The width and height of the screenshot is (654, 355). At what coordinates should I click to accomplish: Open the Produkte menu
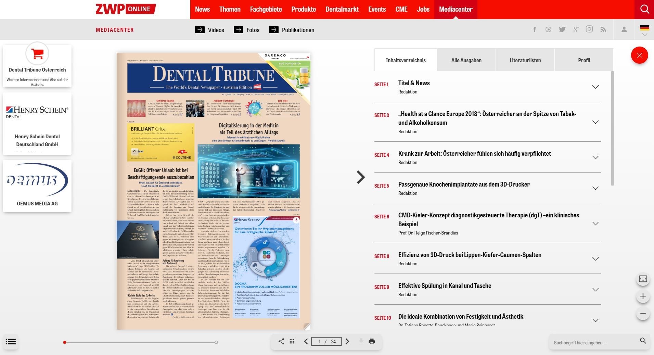[304, 9]
